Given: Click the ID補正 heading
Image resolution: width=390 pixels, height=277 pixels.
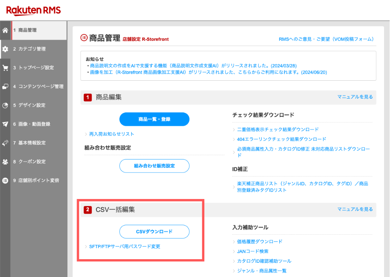Looking at the screenshot, I should 240,169.
